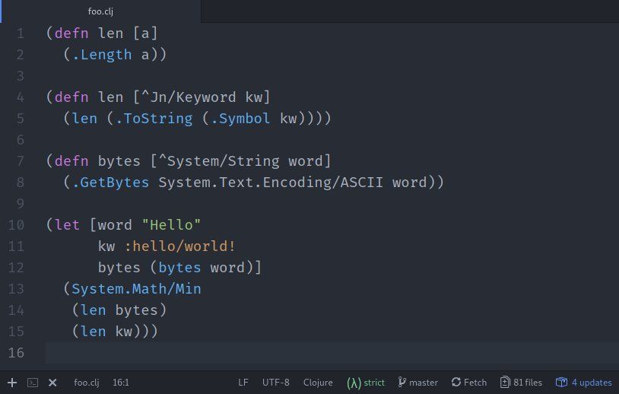Select the UTF-8 encoding option

pos(276,383)
